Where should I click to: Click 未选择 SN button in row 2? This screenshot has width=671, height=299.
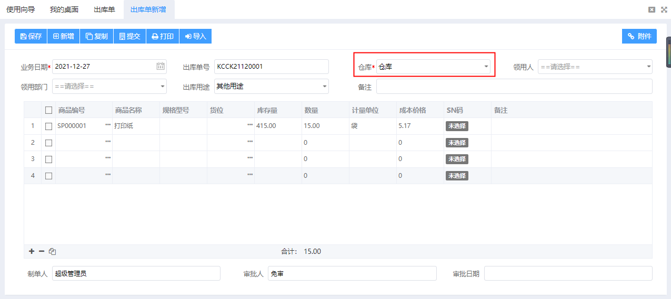click(457, 143)
